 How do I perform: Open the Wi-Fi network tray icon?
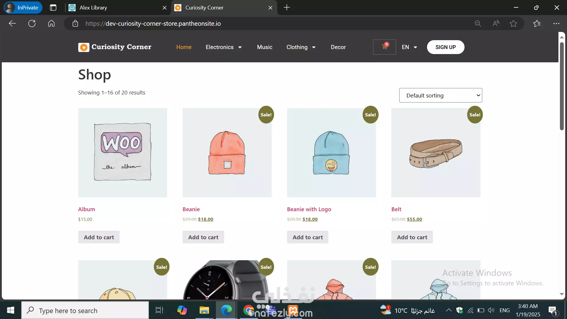[x=470, y=310]
